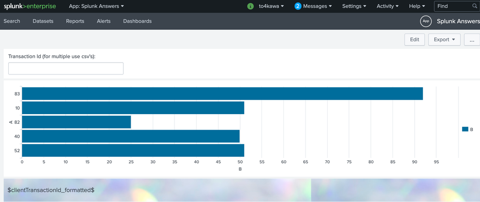Open the Export dropdown button
Screen dimensions: 480x202
tap(444, 40)
